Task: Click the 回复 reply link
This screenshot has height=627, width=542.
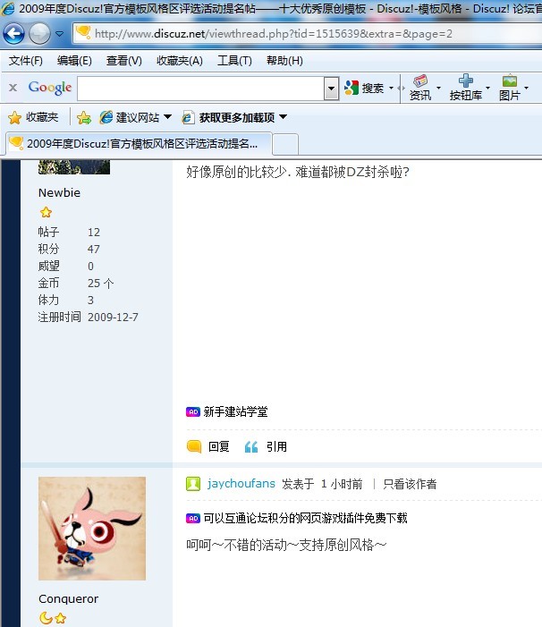Action: point(218,446)
